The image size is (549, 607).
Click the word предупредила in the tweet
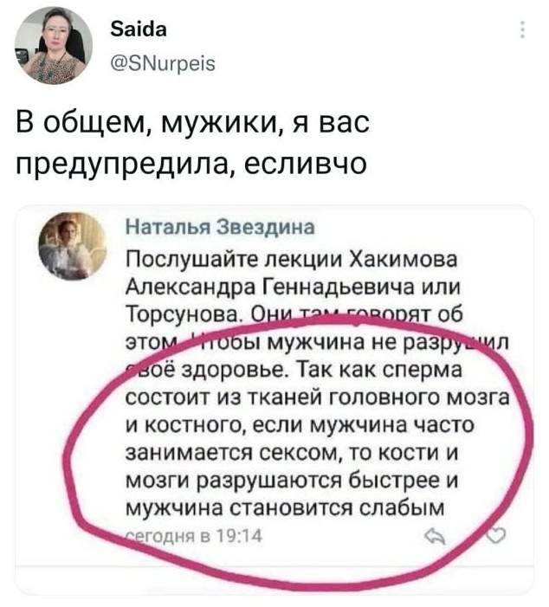point(121,165)
